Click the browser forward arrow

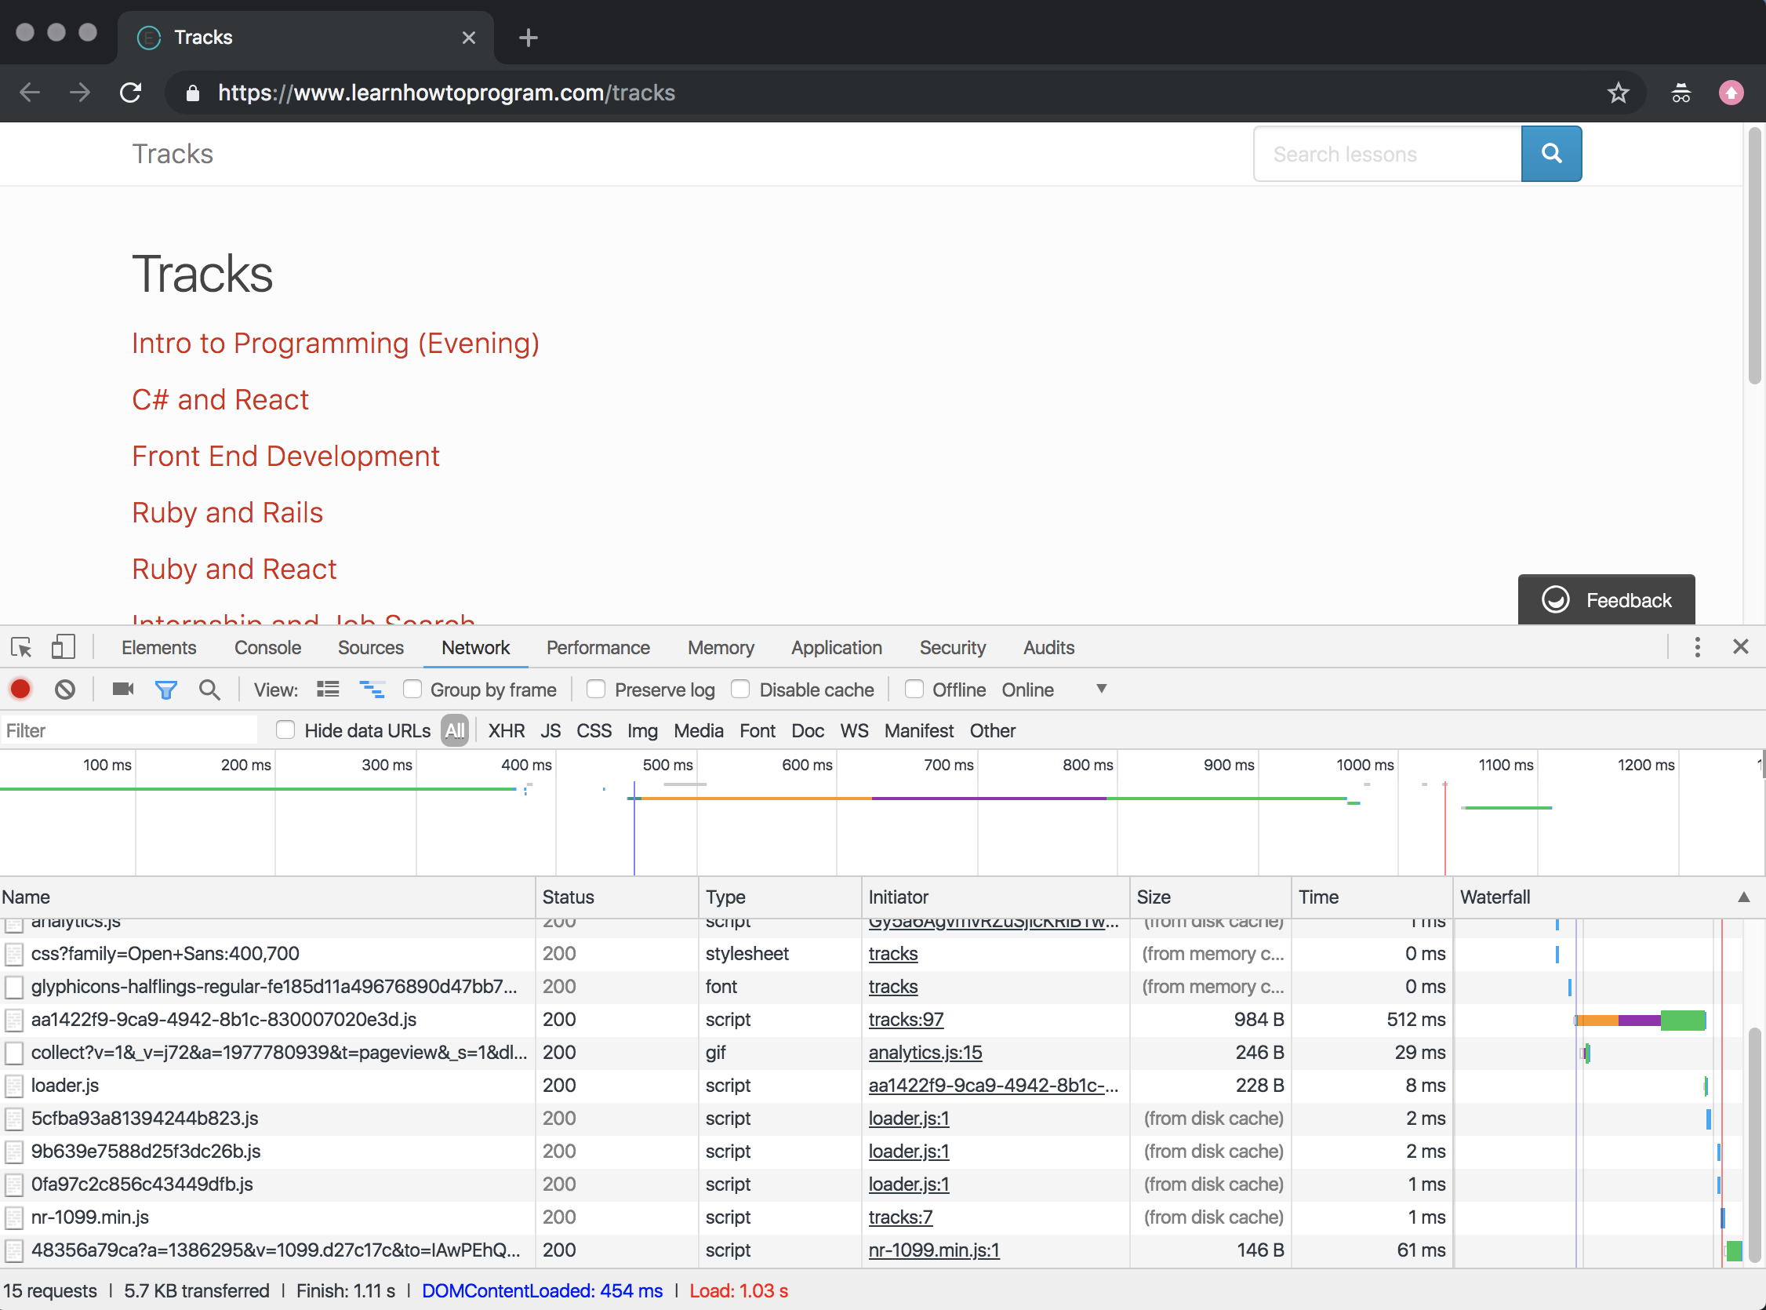(x=80, y=93)
